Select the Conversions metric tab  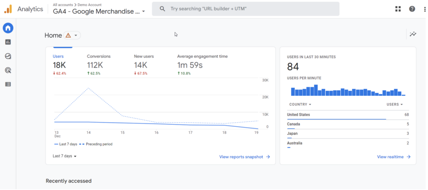(99, 56)
